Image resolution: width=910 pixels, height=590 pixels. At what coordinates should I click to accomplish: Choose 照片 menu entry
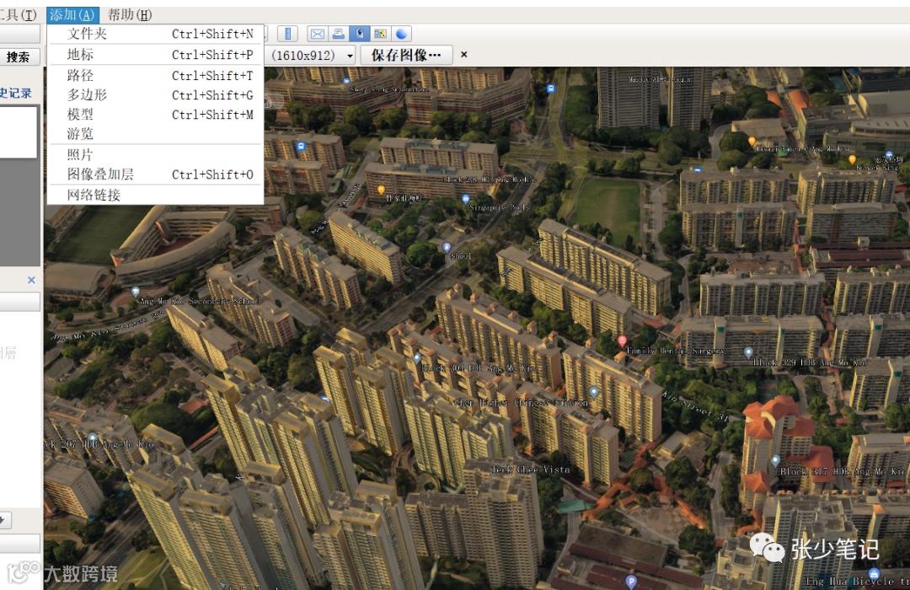156,154
